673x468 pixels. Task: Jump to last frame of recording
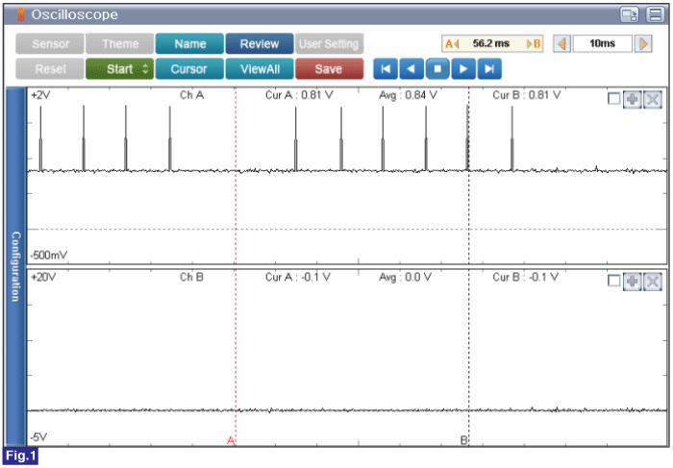coord(489,69)
